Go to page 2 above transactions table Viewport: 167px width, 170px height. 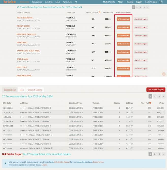(155, 96)
